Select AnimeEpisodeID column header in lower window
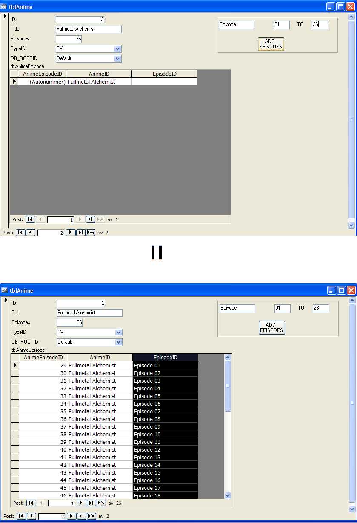This screenshot has height=523, width=357. 43,358
